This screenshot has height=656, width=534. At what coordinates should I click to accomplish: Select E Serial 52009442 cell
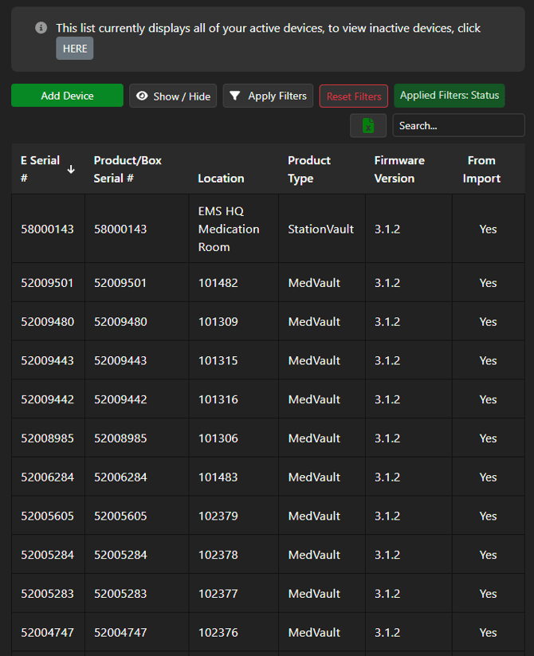point(47,399)
